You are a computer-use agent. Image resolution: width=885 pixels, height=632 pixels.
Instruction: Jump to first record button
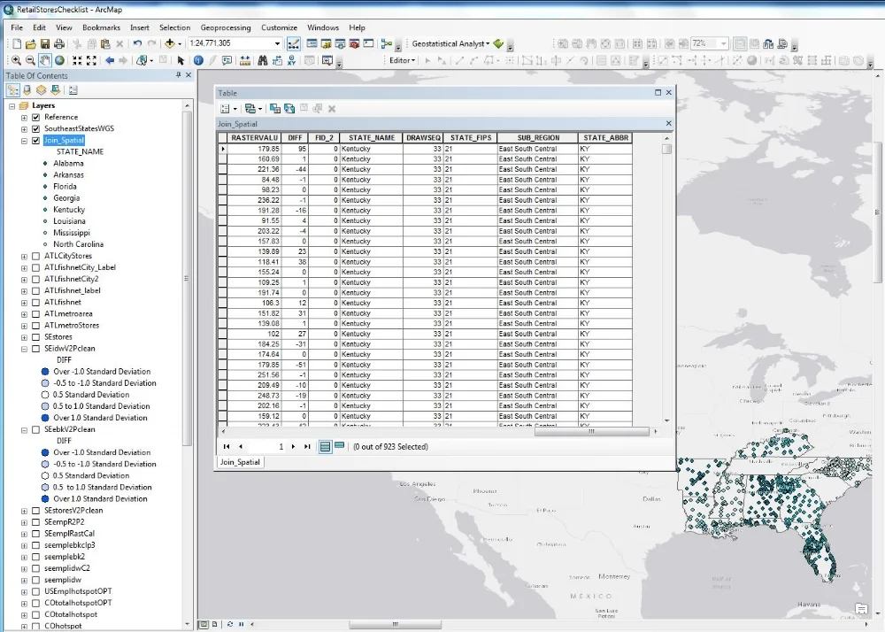point(227,446)
